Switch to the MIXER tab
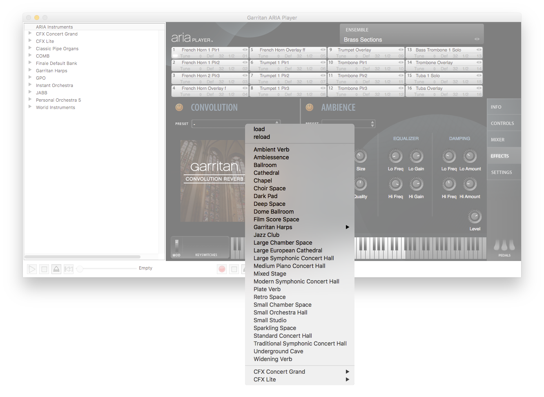The image size is (544, 397). [x=504, y=140]
